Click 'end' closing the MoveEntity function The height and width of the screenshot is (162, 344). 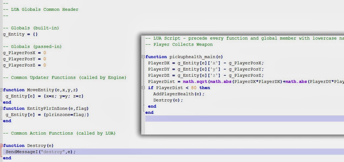(x=7, y=102)
